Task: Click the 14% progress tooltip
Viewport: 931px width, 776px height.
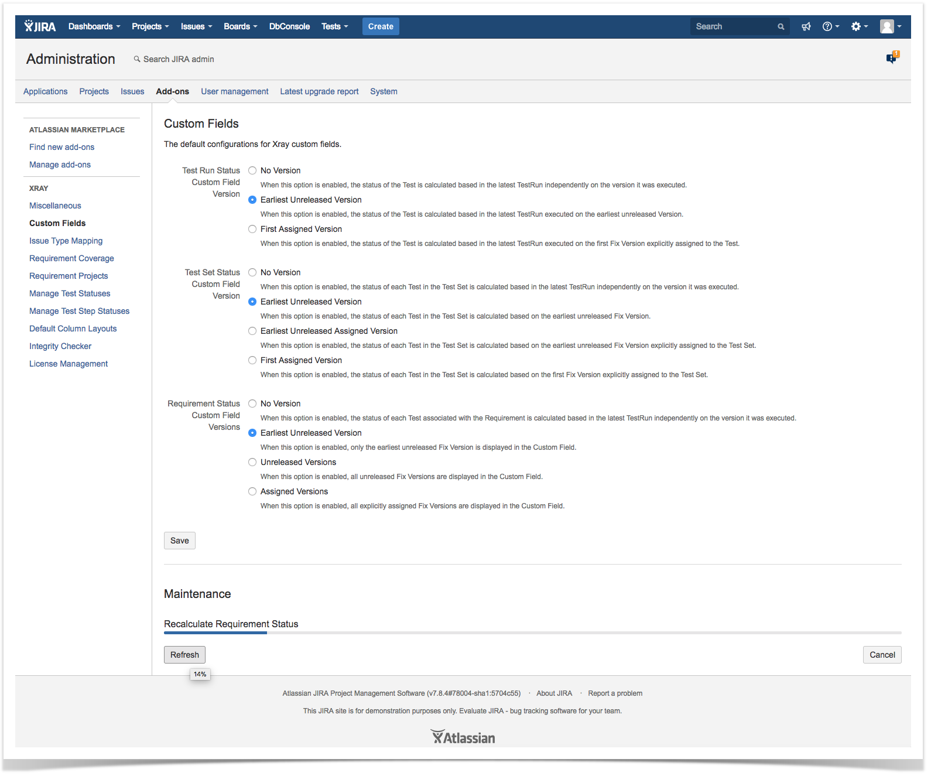Action: 200,675
